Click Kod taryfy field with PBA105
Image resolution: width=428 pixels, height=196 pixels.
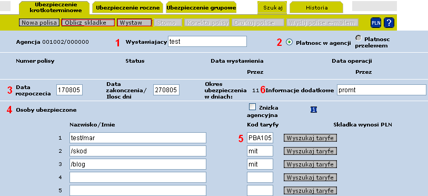pos(260,138)
